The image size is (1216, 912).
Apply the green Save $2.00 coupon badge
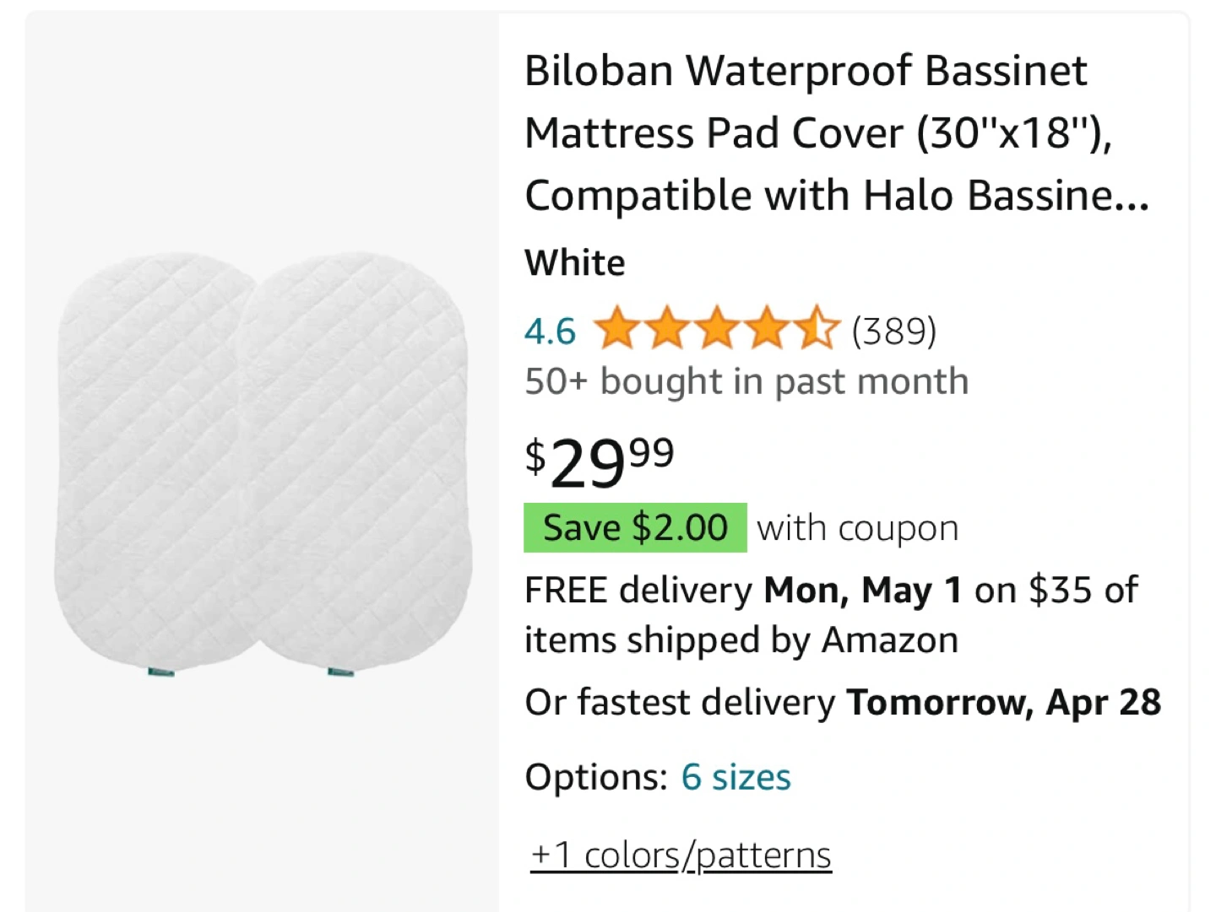635,528
